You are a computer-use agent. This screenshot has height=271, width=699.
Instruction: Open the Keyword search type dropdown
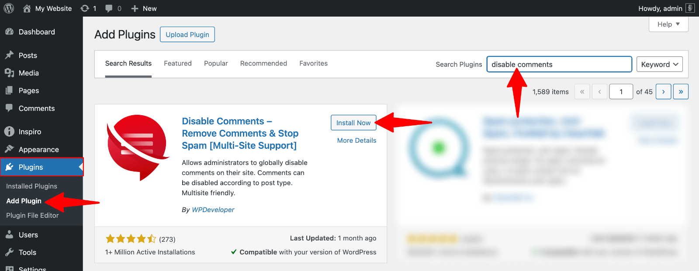pos(659,64)
